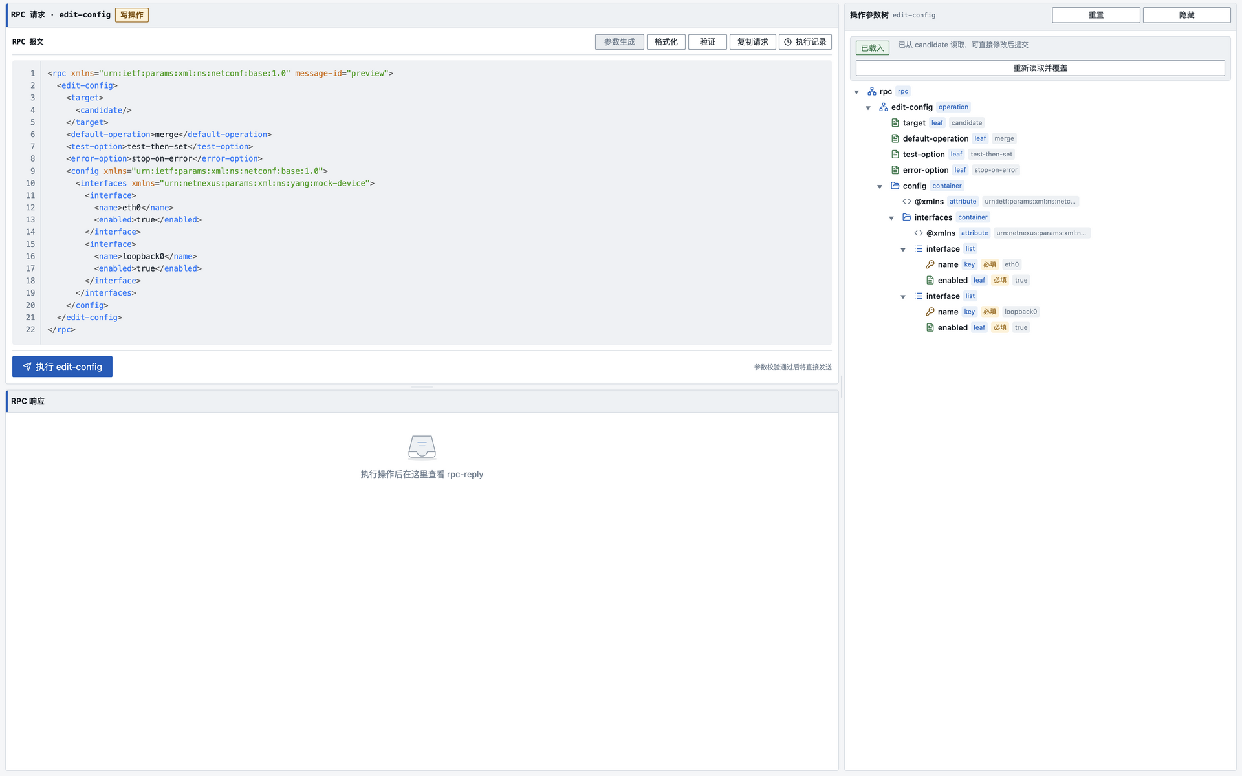Click the clock icon on 执行记录 button
This screenshot has height=776, width=1242.
point(788,42)
